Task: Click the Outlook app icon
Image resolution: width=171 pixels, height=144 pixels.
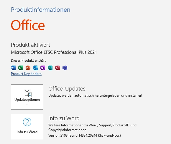Action: pos(35,68)
